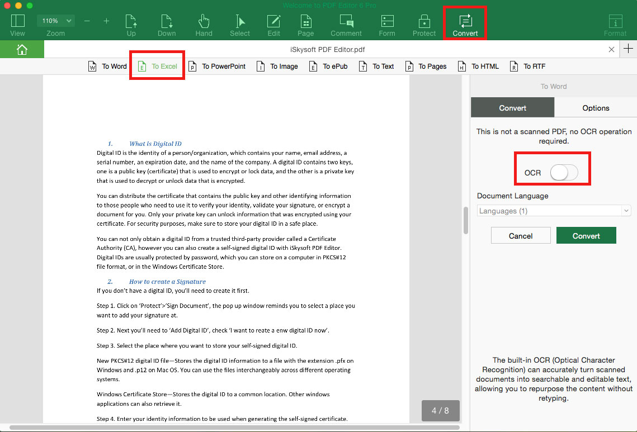Open the zoom percentage dropdown
The height and width of the screenshot is (432, 637).
pos(55,20)
